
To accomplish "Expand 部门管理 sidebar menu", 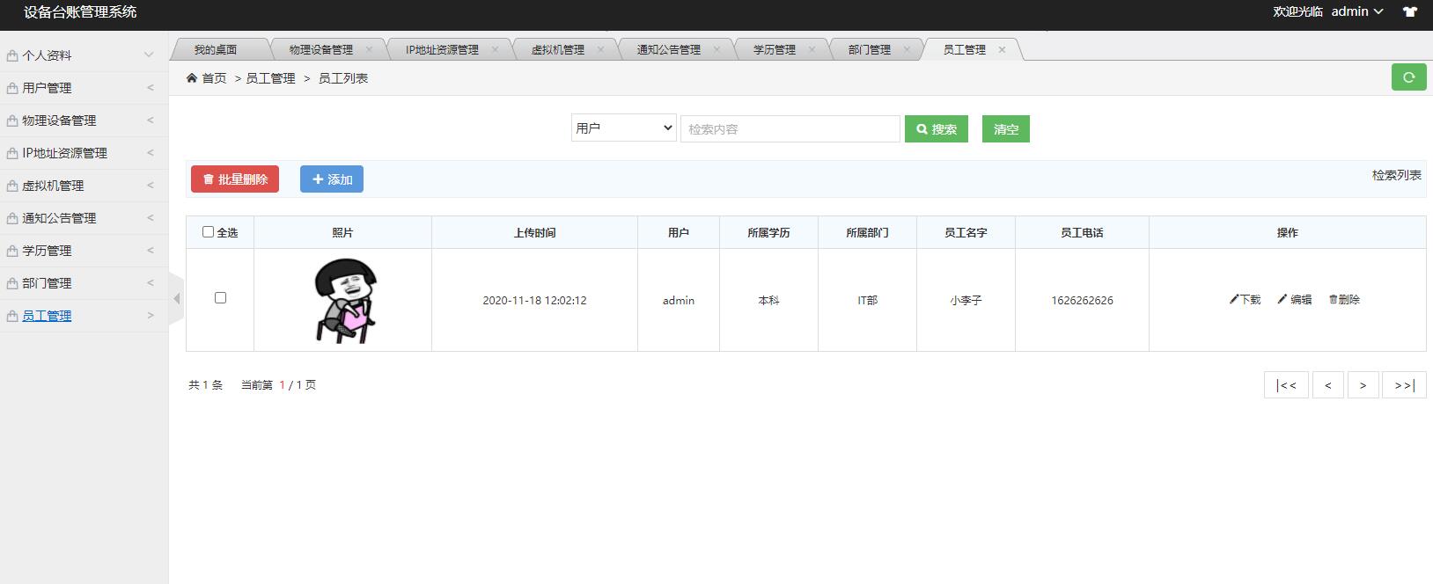I will [150, 282].
